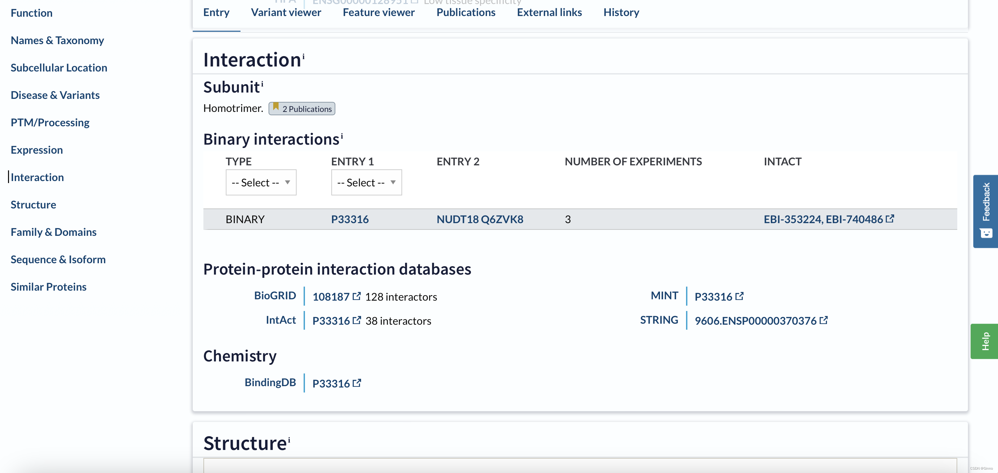
Task: Open the Feedback side tab
Action: (x=986, y=211)
